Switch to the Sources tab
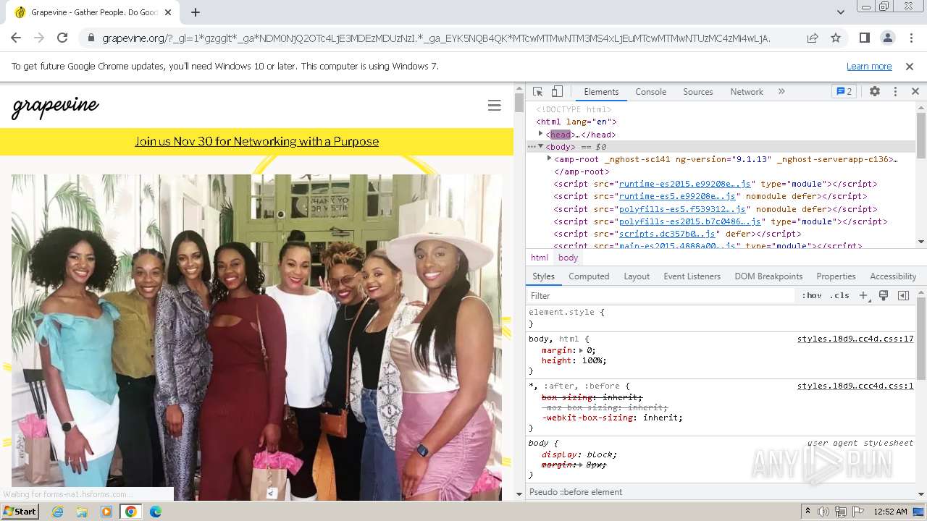This screenshot has width=927, height=521. click(698, 92)
